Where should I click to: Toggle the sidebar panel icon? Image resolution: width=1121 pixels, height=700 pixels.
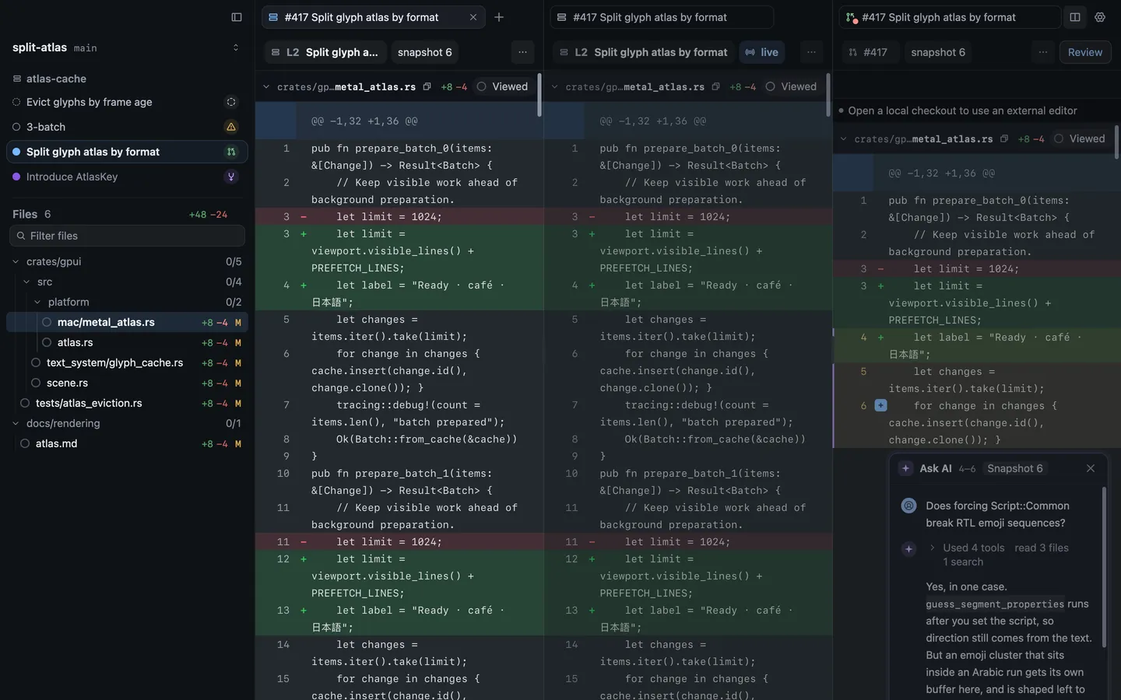(x=237, y=17)
